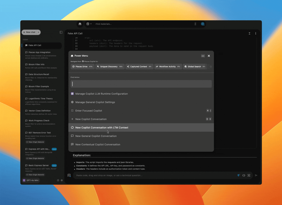Screen dimensions: 282x205
Task: Toggle the sidebar panel icon
Action: (61, 32)
